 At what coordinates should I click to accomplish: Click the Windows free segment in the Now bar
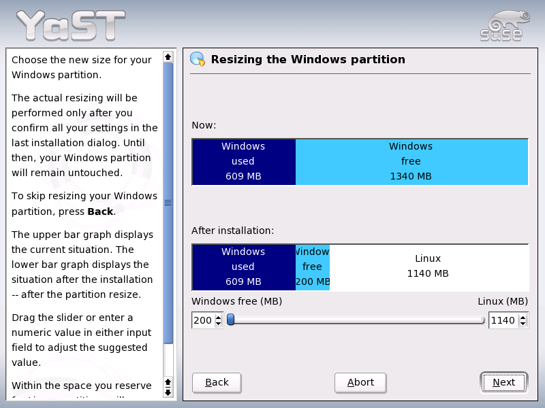click(411, 161)
